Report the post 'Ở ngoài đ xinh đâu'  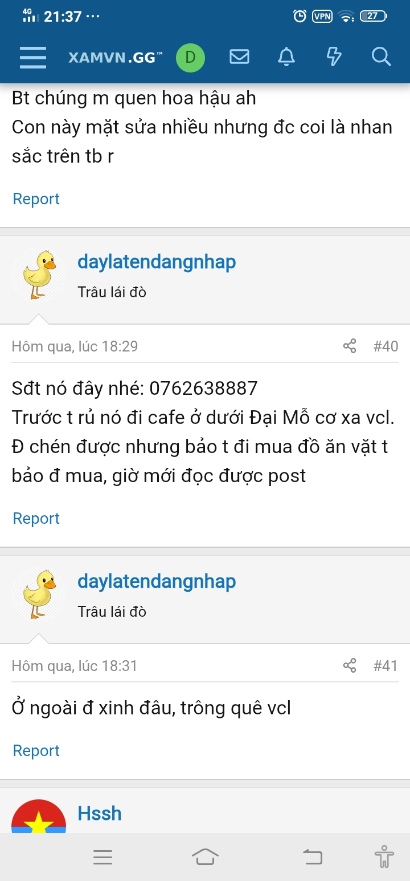tap(36, 750)
